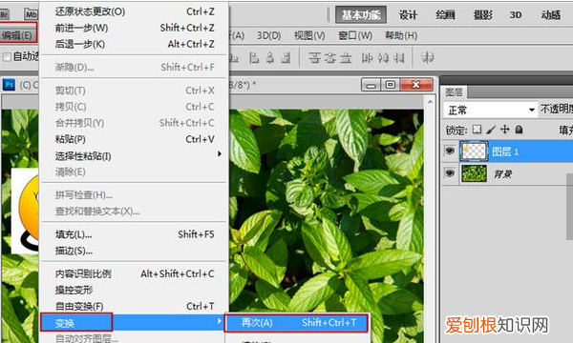Expand the 变换 submenu arrow
Viewport: 573px width, 343px height.
219,321
